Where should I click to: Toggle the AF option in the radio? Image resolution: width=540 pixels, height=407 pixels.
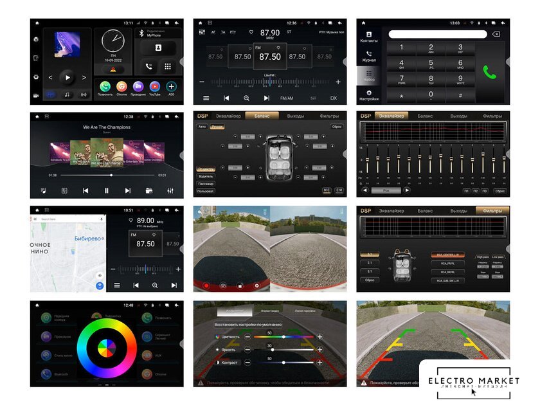coord(213,32)
